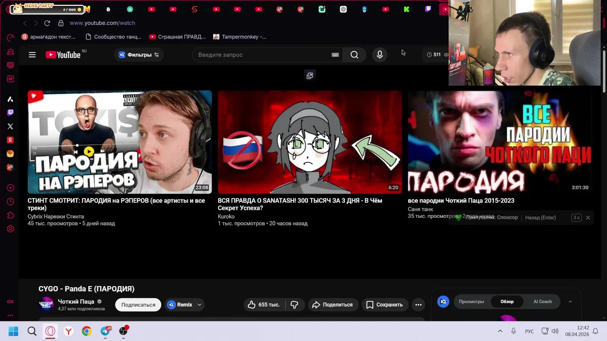Open the red Yandex sidebar icon
The image size is (607, 341).
point(10,140)
